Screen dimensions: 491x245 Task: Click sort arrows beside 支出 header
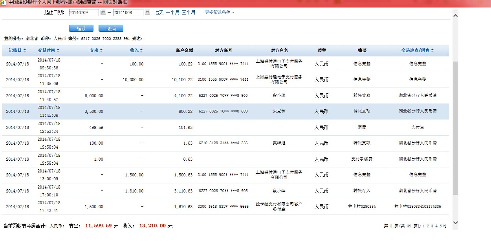tap(101, 51)
